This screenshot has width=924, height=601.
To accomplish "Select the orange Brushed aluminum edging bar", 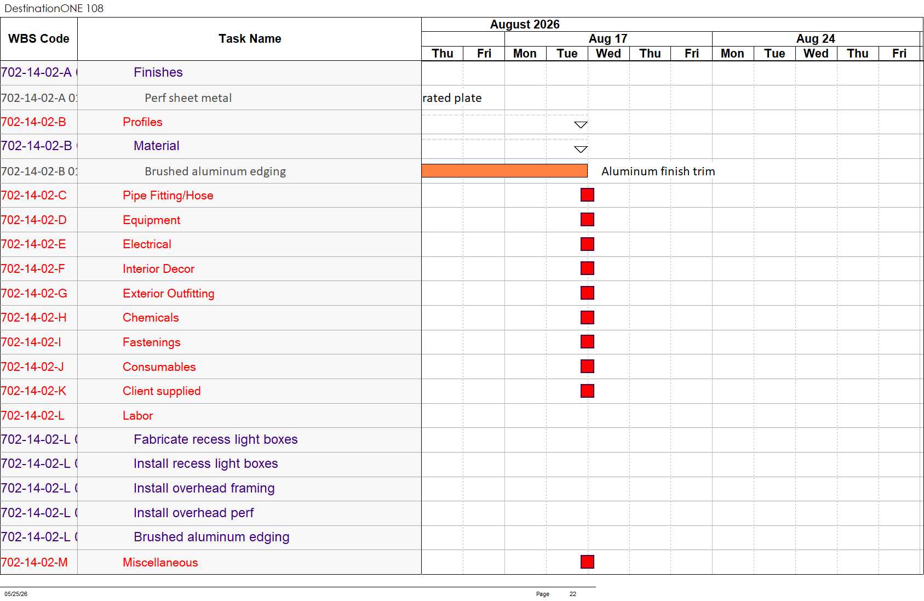I will coord(504,171).
